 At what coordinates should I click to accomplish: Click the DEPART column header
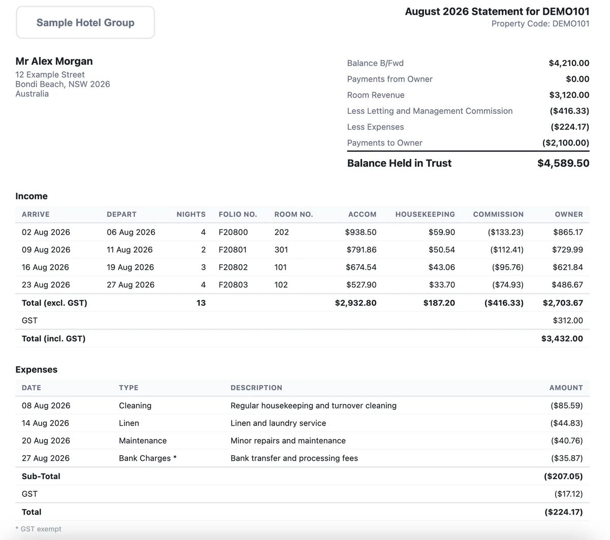pos(121,214)
